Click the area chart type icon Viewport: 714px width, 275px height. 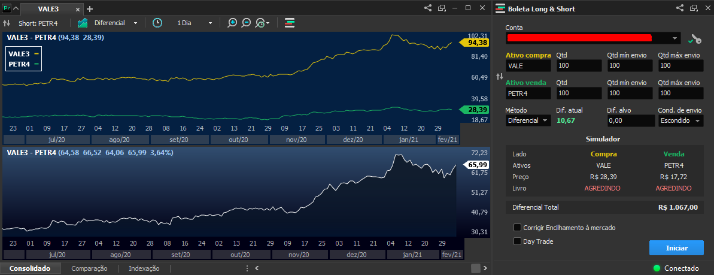pos(83,23)
